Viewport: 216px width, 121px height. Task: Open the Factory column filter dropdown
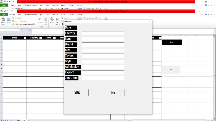(x=40, y=38)
